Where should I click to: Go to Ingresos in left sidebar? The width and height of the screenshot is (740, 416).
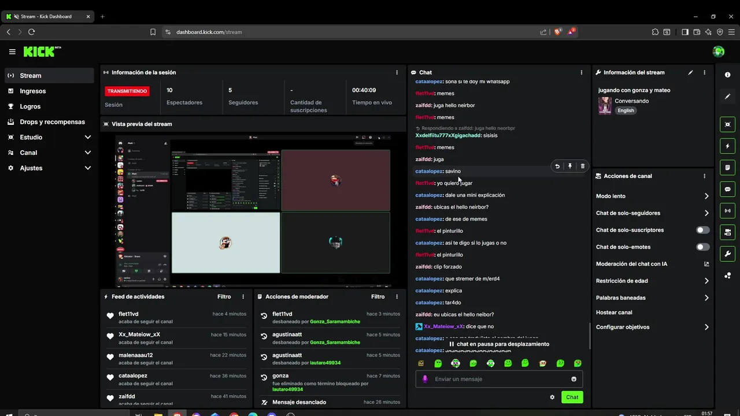coord(49,91)
